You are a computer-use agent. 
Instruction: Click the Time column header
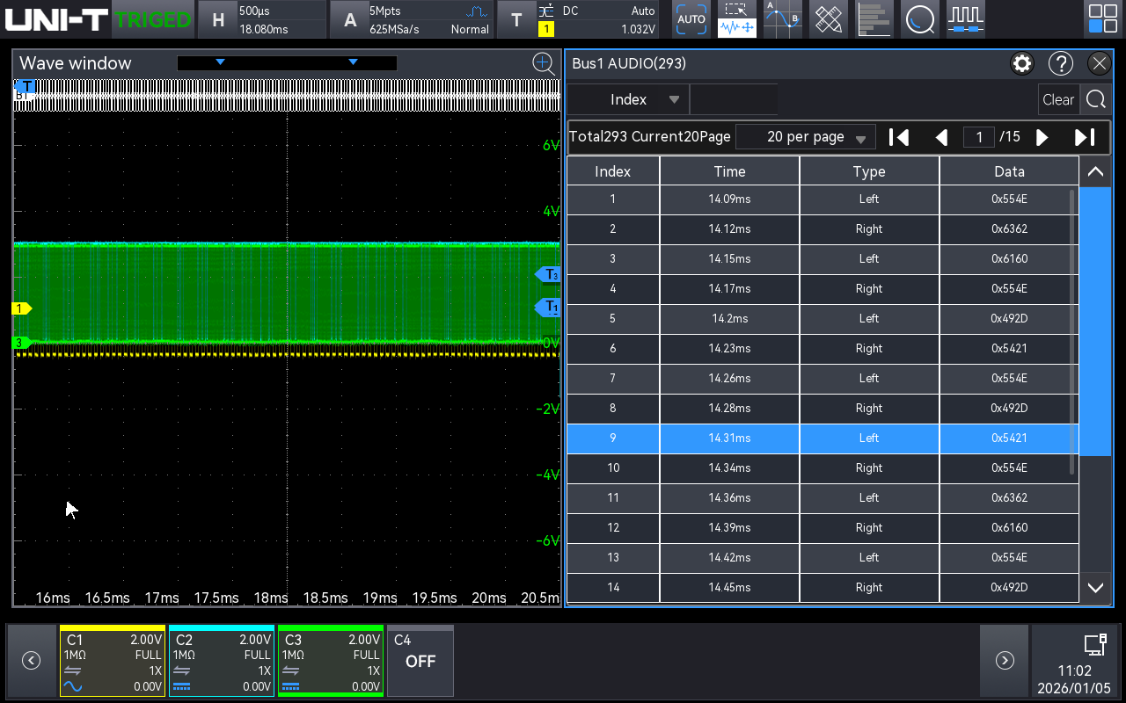pyautogui.click(x=729, y=171)
